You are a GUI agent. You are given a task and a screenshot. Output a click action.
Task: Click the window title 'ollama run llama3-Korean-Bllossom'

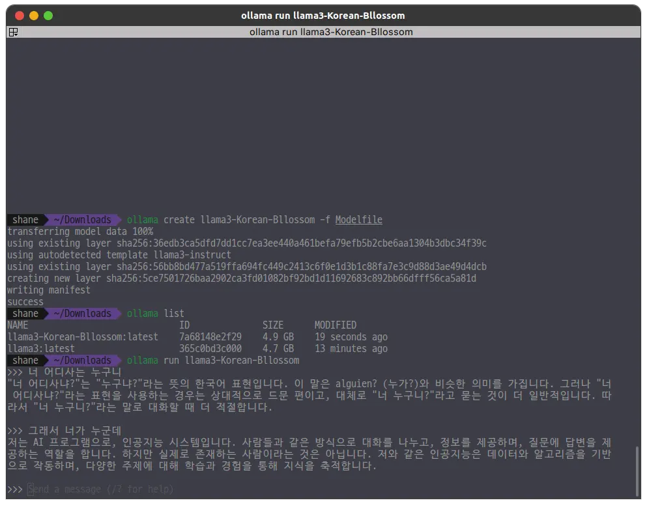[x=323, y=16]
